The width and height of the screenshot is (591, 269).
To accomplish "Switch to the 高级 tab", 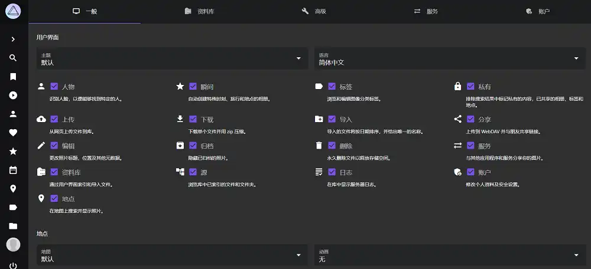I will coord(314,11).
